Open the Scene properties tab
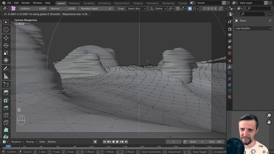This screenshot has width=274, height=154. coord(230,47)
